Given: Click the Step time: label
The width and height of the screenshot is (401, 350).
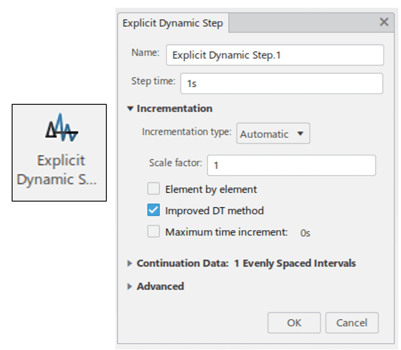Looking at the screenshot, I should coord(153,81).
